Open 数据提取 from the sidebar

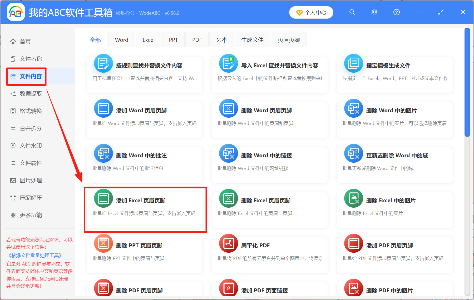pyautogui.click(x=30, y=94)
